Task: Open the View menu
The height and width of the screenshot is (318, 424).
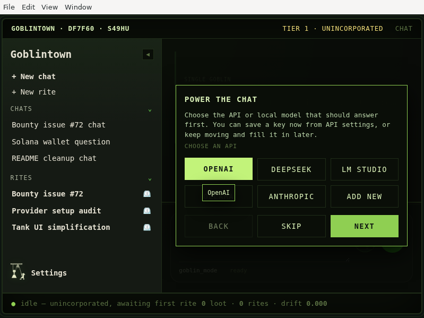Action: click(x=49, y=7)
